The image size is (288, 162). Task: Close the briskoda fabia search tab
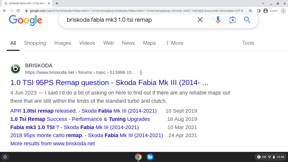pyautogui.click(x=49, y=3)
